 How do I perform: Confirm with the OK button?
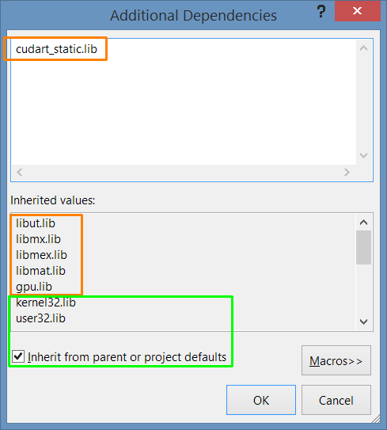(x=261, y=400)
